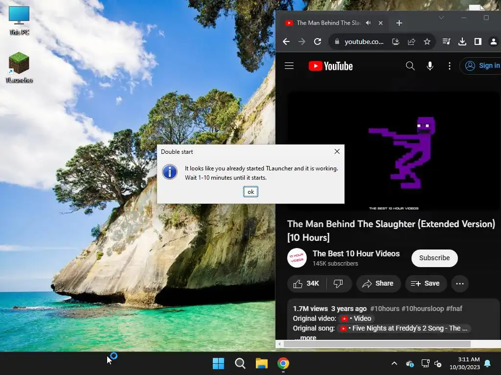
Task: Open more actions ellipsis under video
Action: (460, 284)
